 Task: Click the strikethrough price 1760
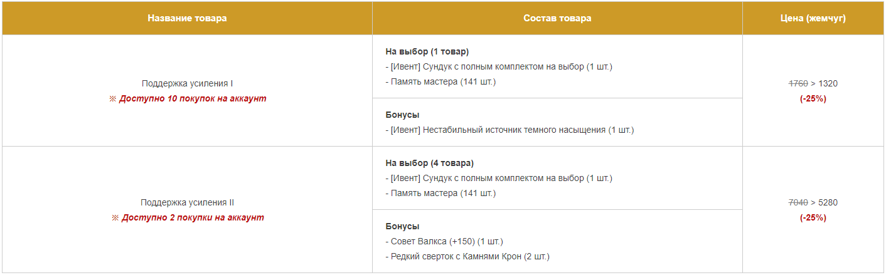point(798,83)
